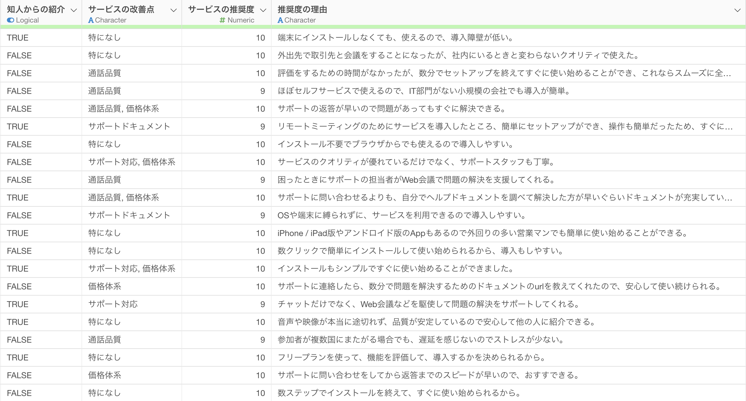Click the truncated cell starting with 評価をするための時間

tap(503, 73)
